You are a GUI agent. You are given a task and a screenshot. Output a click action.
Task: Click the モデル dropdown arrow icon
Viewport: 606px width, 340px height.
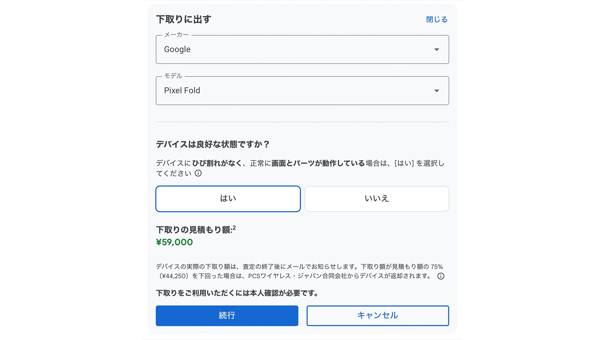[x=437, y=91]
